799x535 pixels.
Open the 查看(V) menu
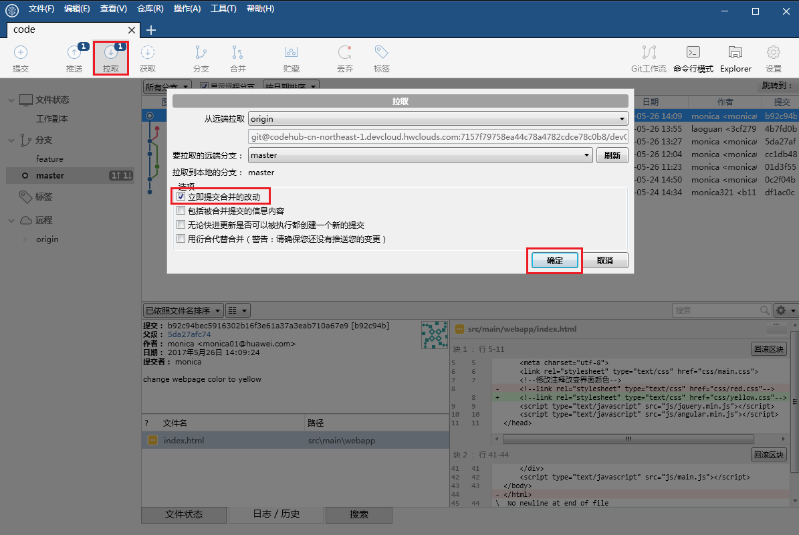tap(113, 9)
